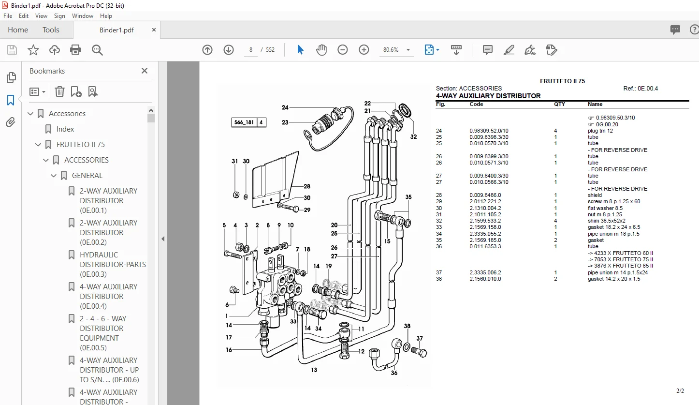
Task: Zoom out with the minus icon
Action: (x=343, y=50)
